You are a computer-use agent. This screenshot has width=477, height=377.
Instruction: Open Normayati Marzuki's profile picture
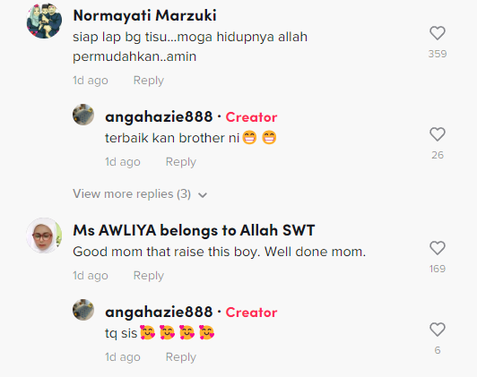point(44,21)
